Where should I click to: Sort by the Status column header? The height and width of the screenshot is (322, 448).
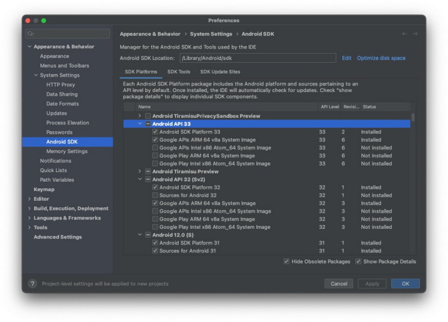click(x=385, y=107)
